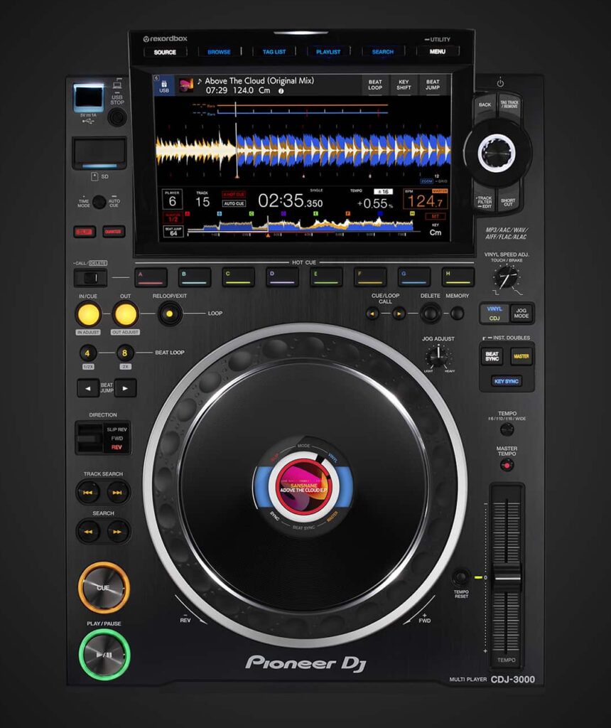Open the Beat Jump option on screen
Screen dimensions: 611x728
point(433,86)
